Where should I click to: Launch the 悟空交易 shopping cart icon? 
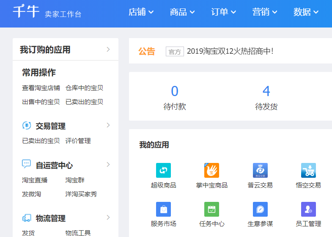click(x=308, y=170)
